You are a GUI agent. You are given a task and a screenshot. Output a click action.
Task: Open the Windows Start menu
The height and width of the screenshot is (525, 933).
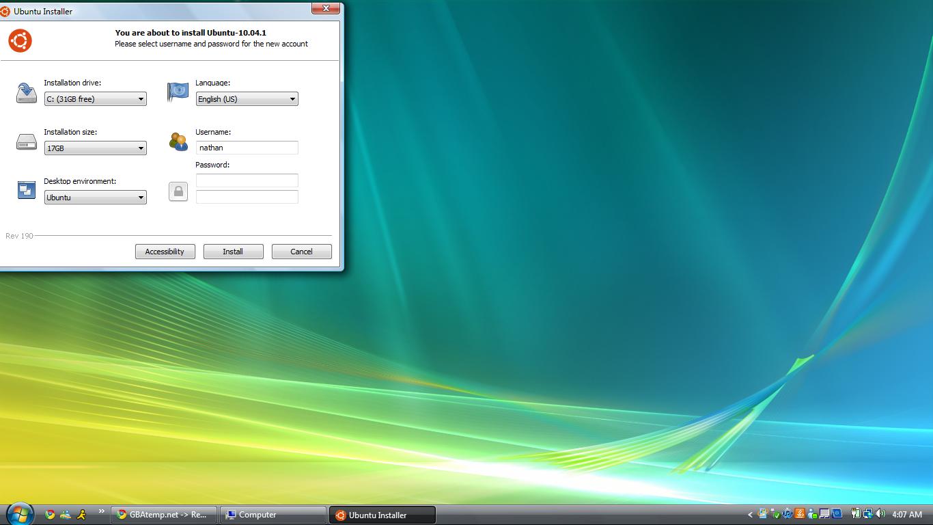(19, 513)
